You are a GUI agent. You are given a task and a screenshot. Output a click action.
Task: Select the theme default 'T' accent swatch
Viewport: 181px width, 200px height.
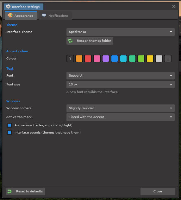[x=70, y=59]
